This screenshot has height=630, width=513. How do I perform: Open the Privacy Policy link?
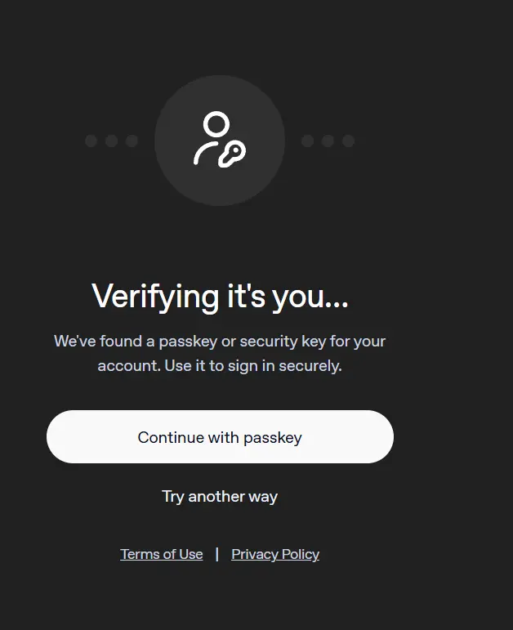click(x=275, y=555)
